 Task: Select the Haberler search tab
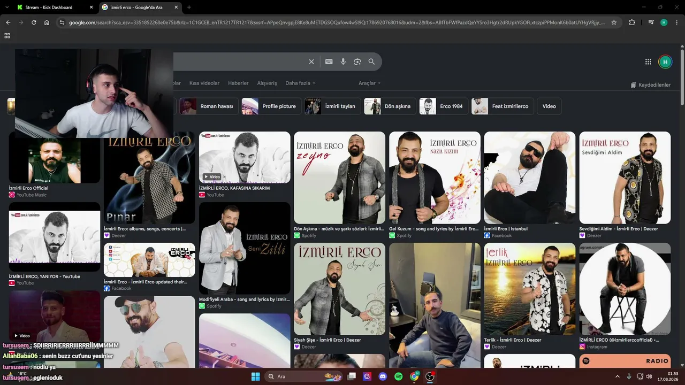click(238, 83)
